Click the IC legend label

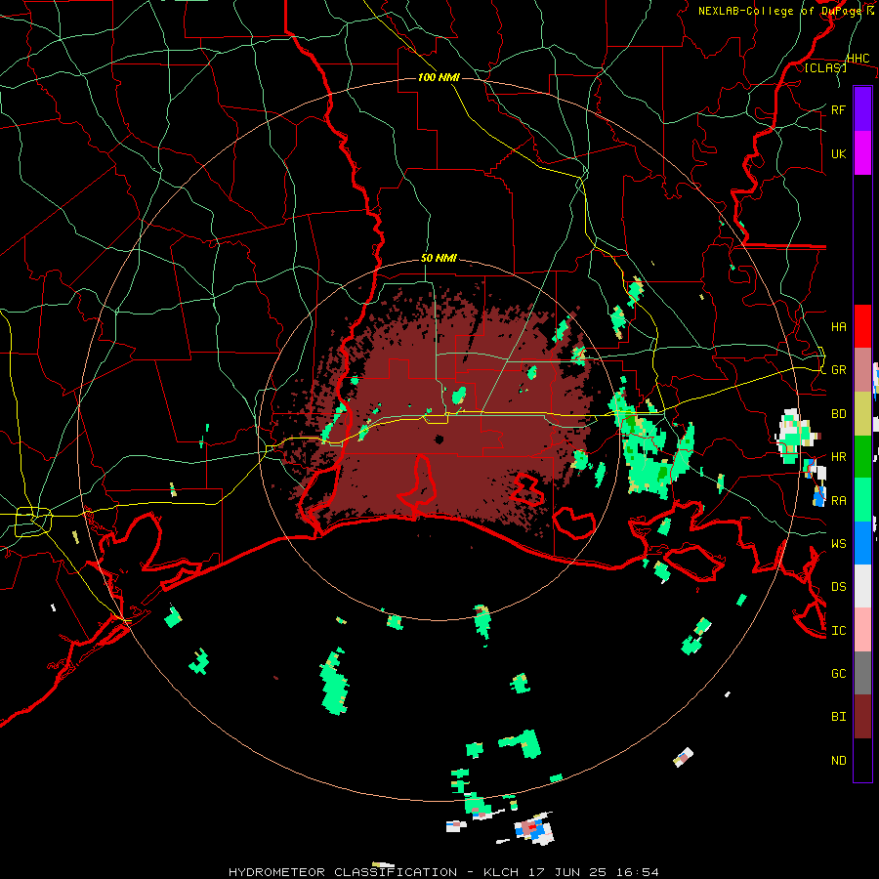[838, 630]
